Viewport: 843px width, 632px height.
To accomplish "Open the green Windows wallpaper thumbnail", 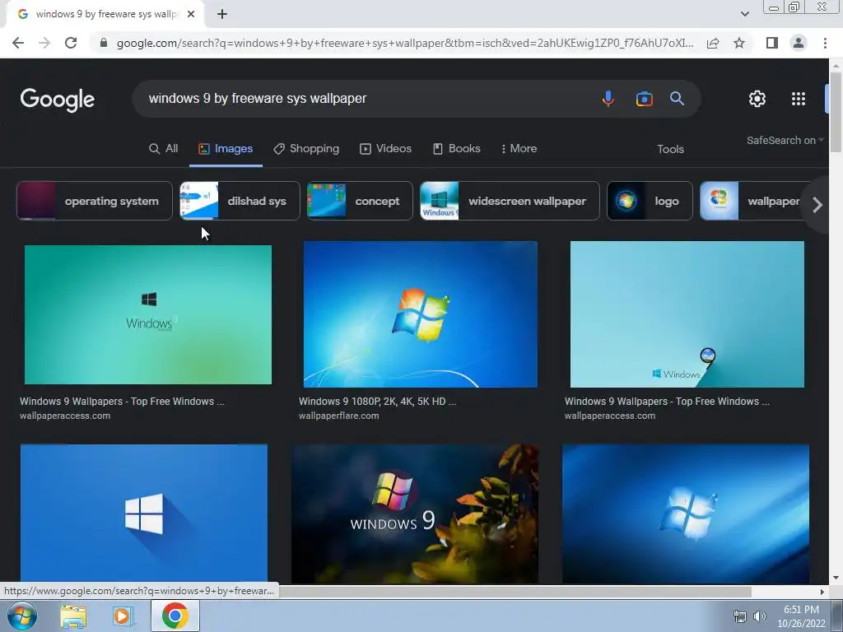I will click(x=148, y=314).
